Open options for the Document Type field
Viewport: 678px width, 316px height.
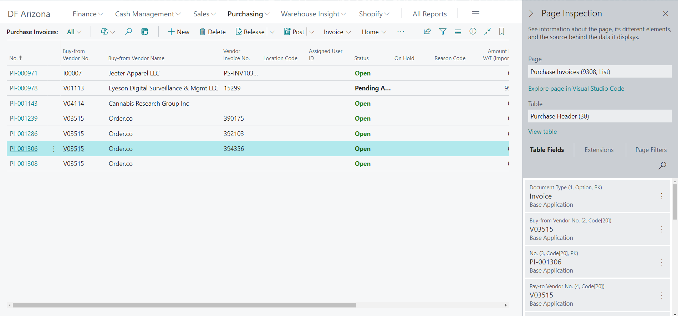(662, 196)
